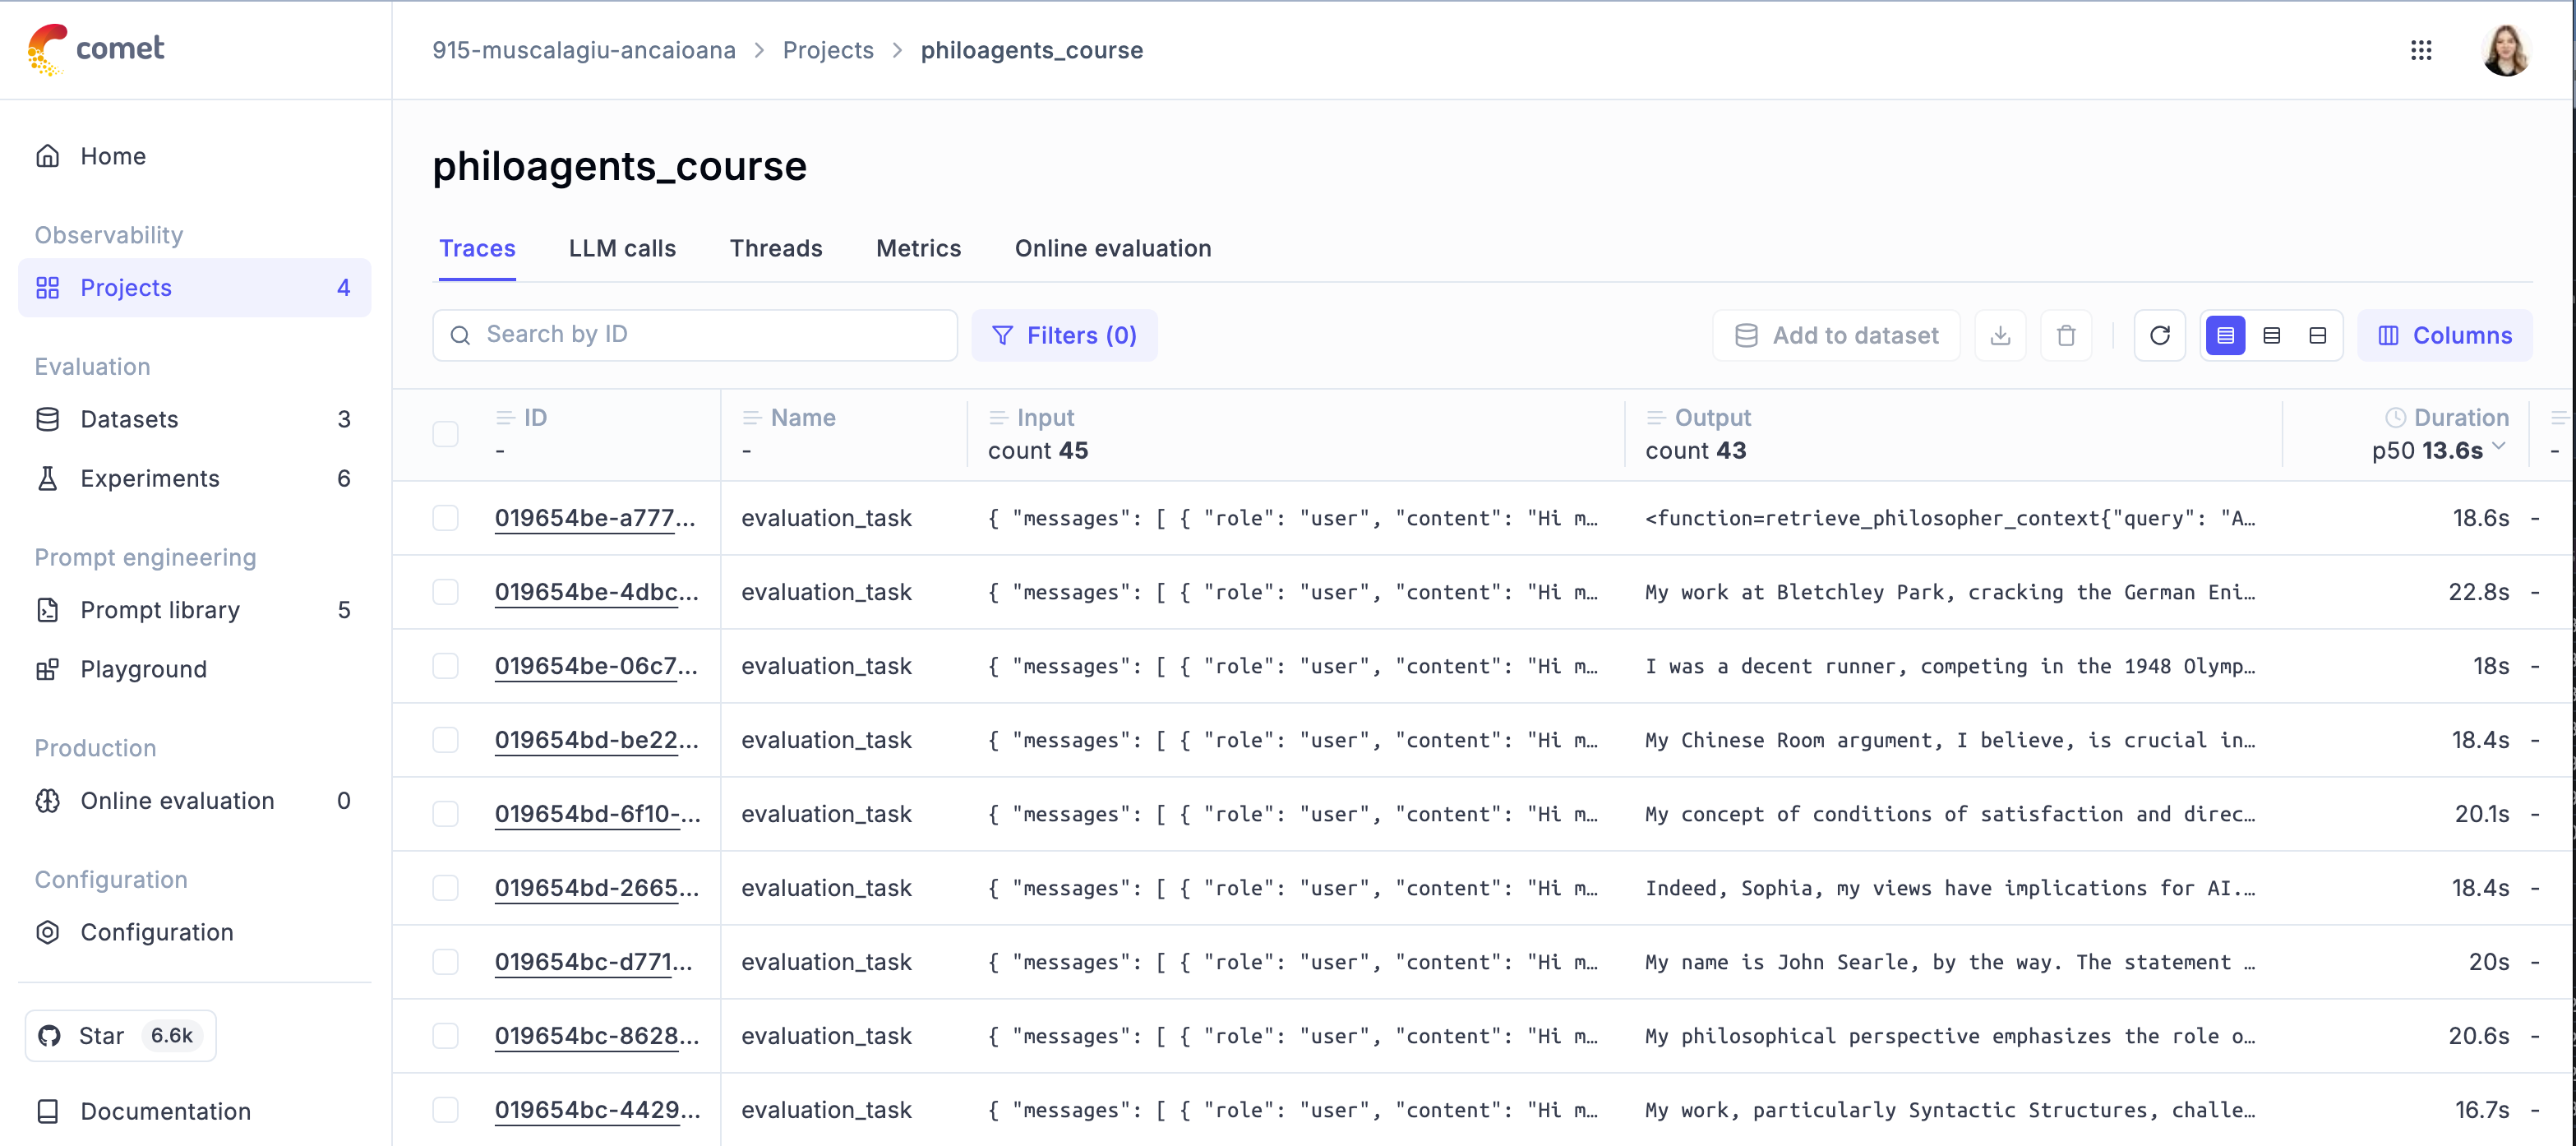The width and height of the screenshot is (2576, 1146).
Task: Click the Output column header icon
Action: (1656, 418)
